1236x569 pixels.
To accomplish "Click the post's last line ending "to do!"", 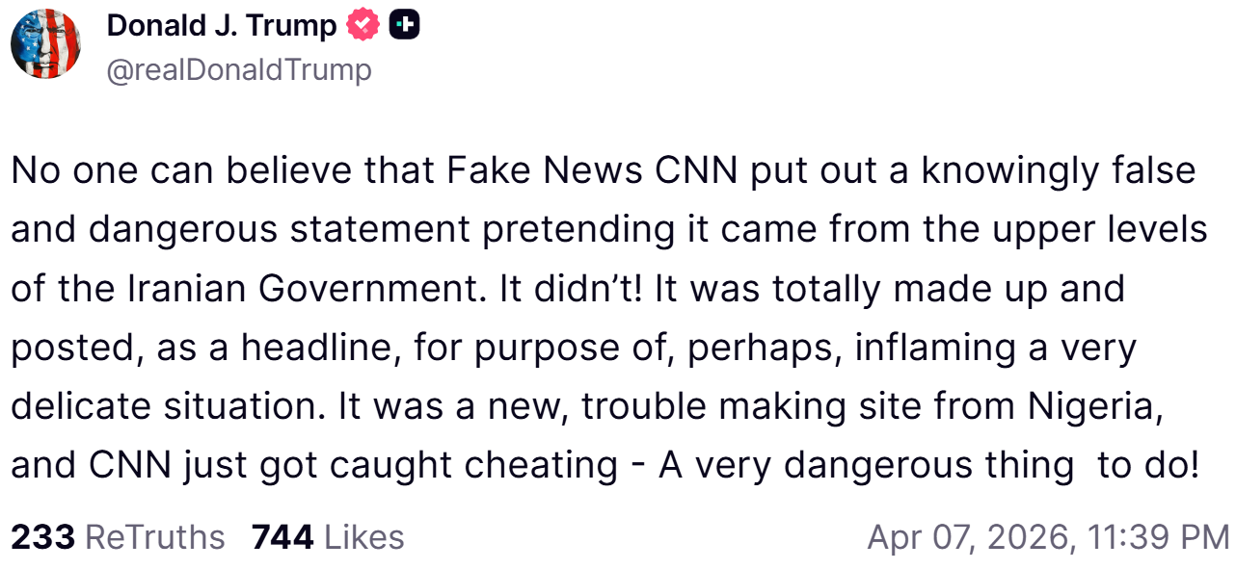I will coord(604,466).
